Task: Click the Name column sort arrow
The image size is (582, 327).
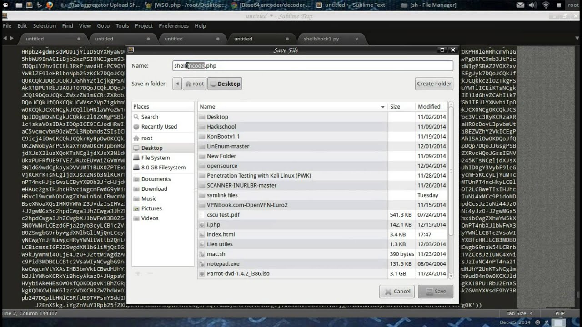Action: point(382,107)
